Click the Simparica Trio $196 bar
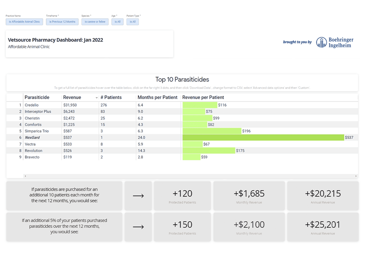365x273 pixels. [x=212, y=131]
